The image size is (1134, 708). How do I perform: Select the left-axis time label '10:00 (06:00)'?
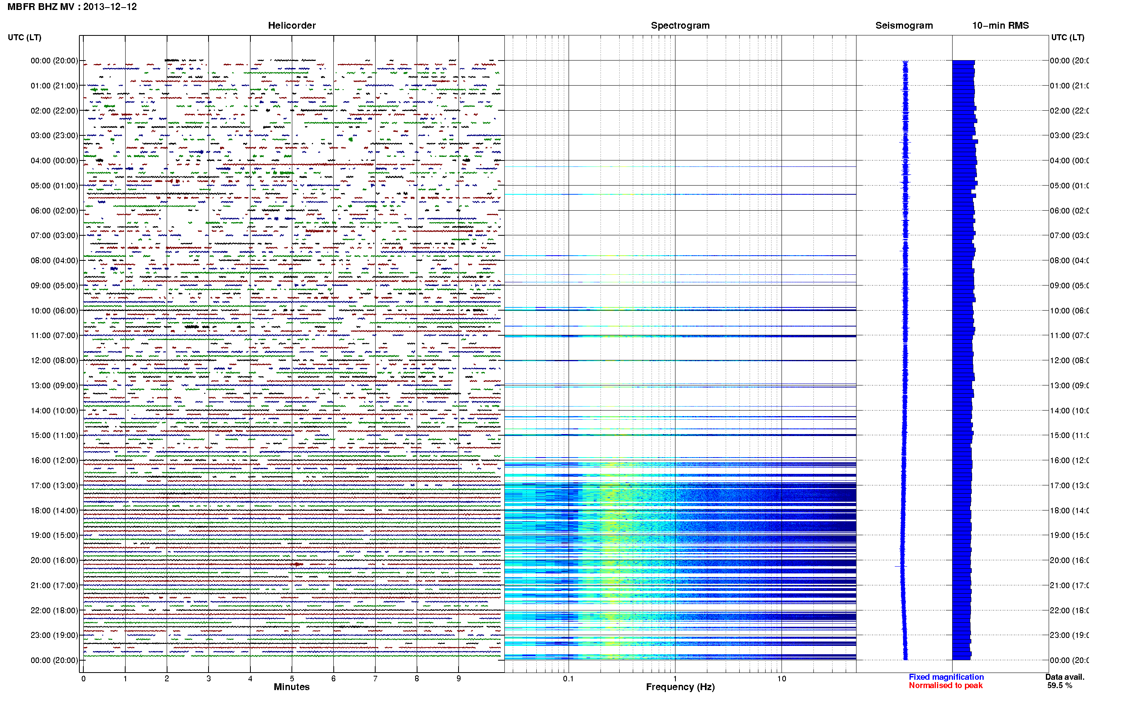coord(54,311)
